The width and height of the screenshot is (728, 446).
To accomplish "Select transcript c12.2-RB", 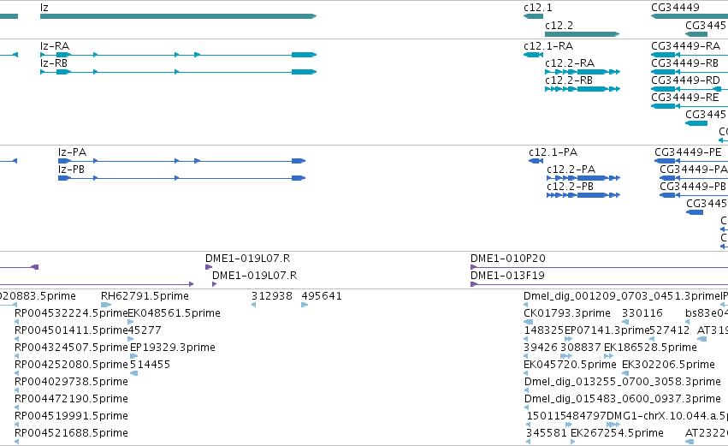I will [x=583, y=89].
